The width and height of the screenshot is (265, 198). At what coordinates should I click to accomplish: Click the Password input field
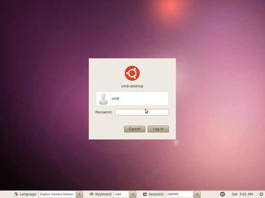coord(142,112)
